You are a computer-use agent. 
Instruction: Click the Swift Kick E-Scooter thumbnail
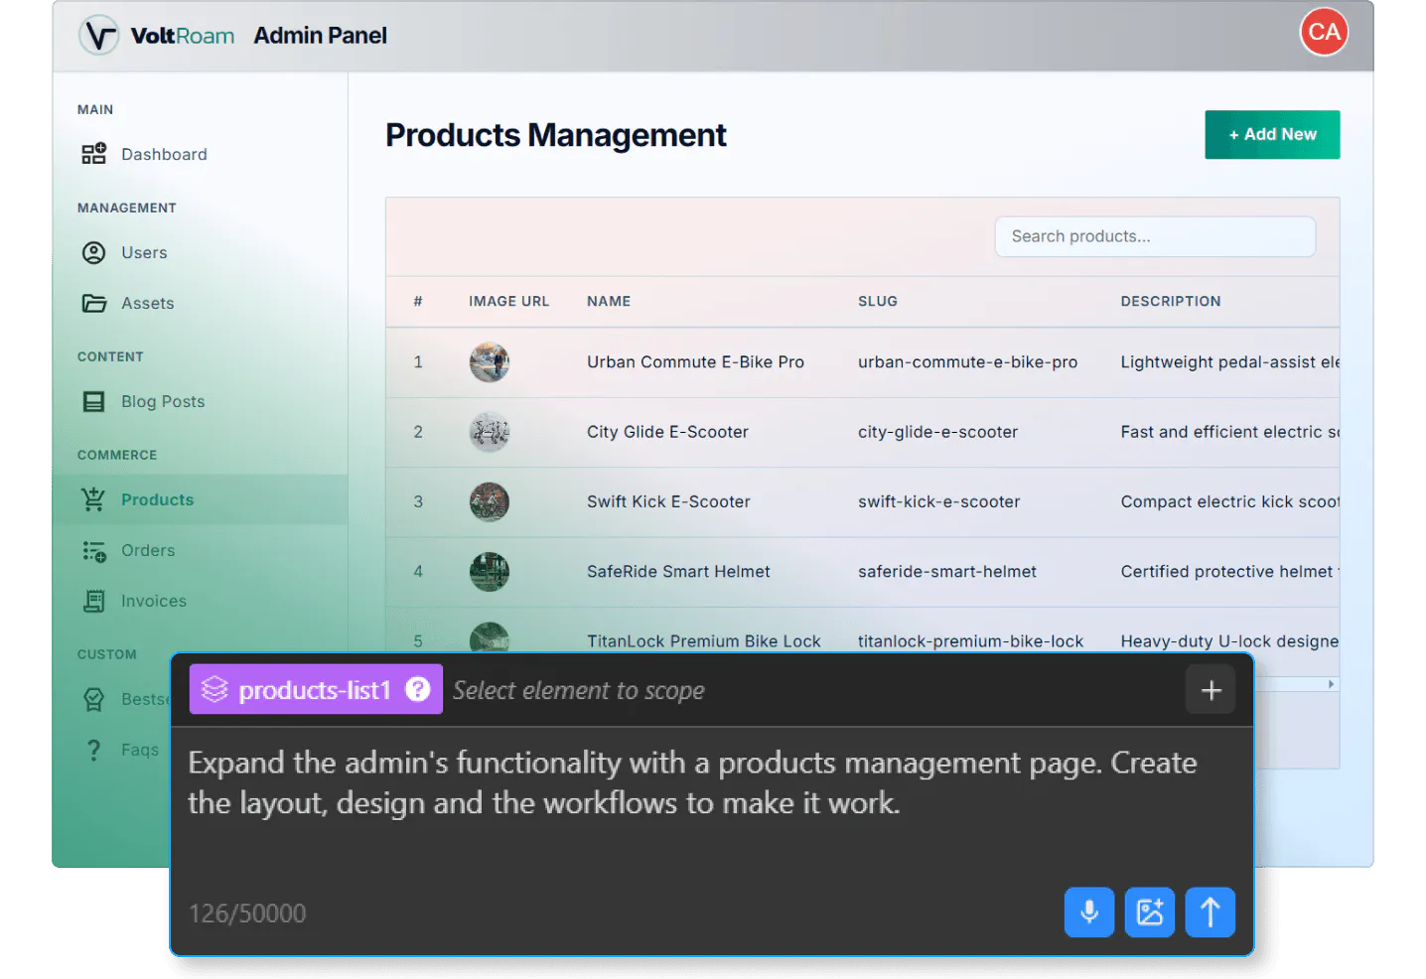tap(490, 501)
